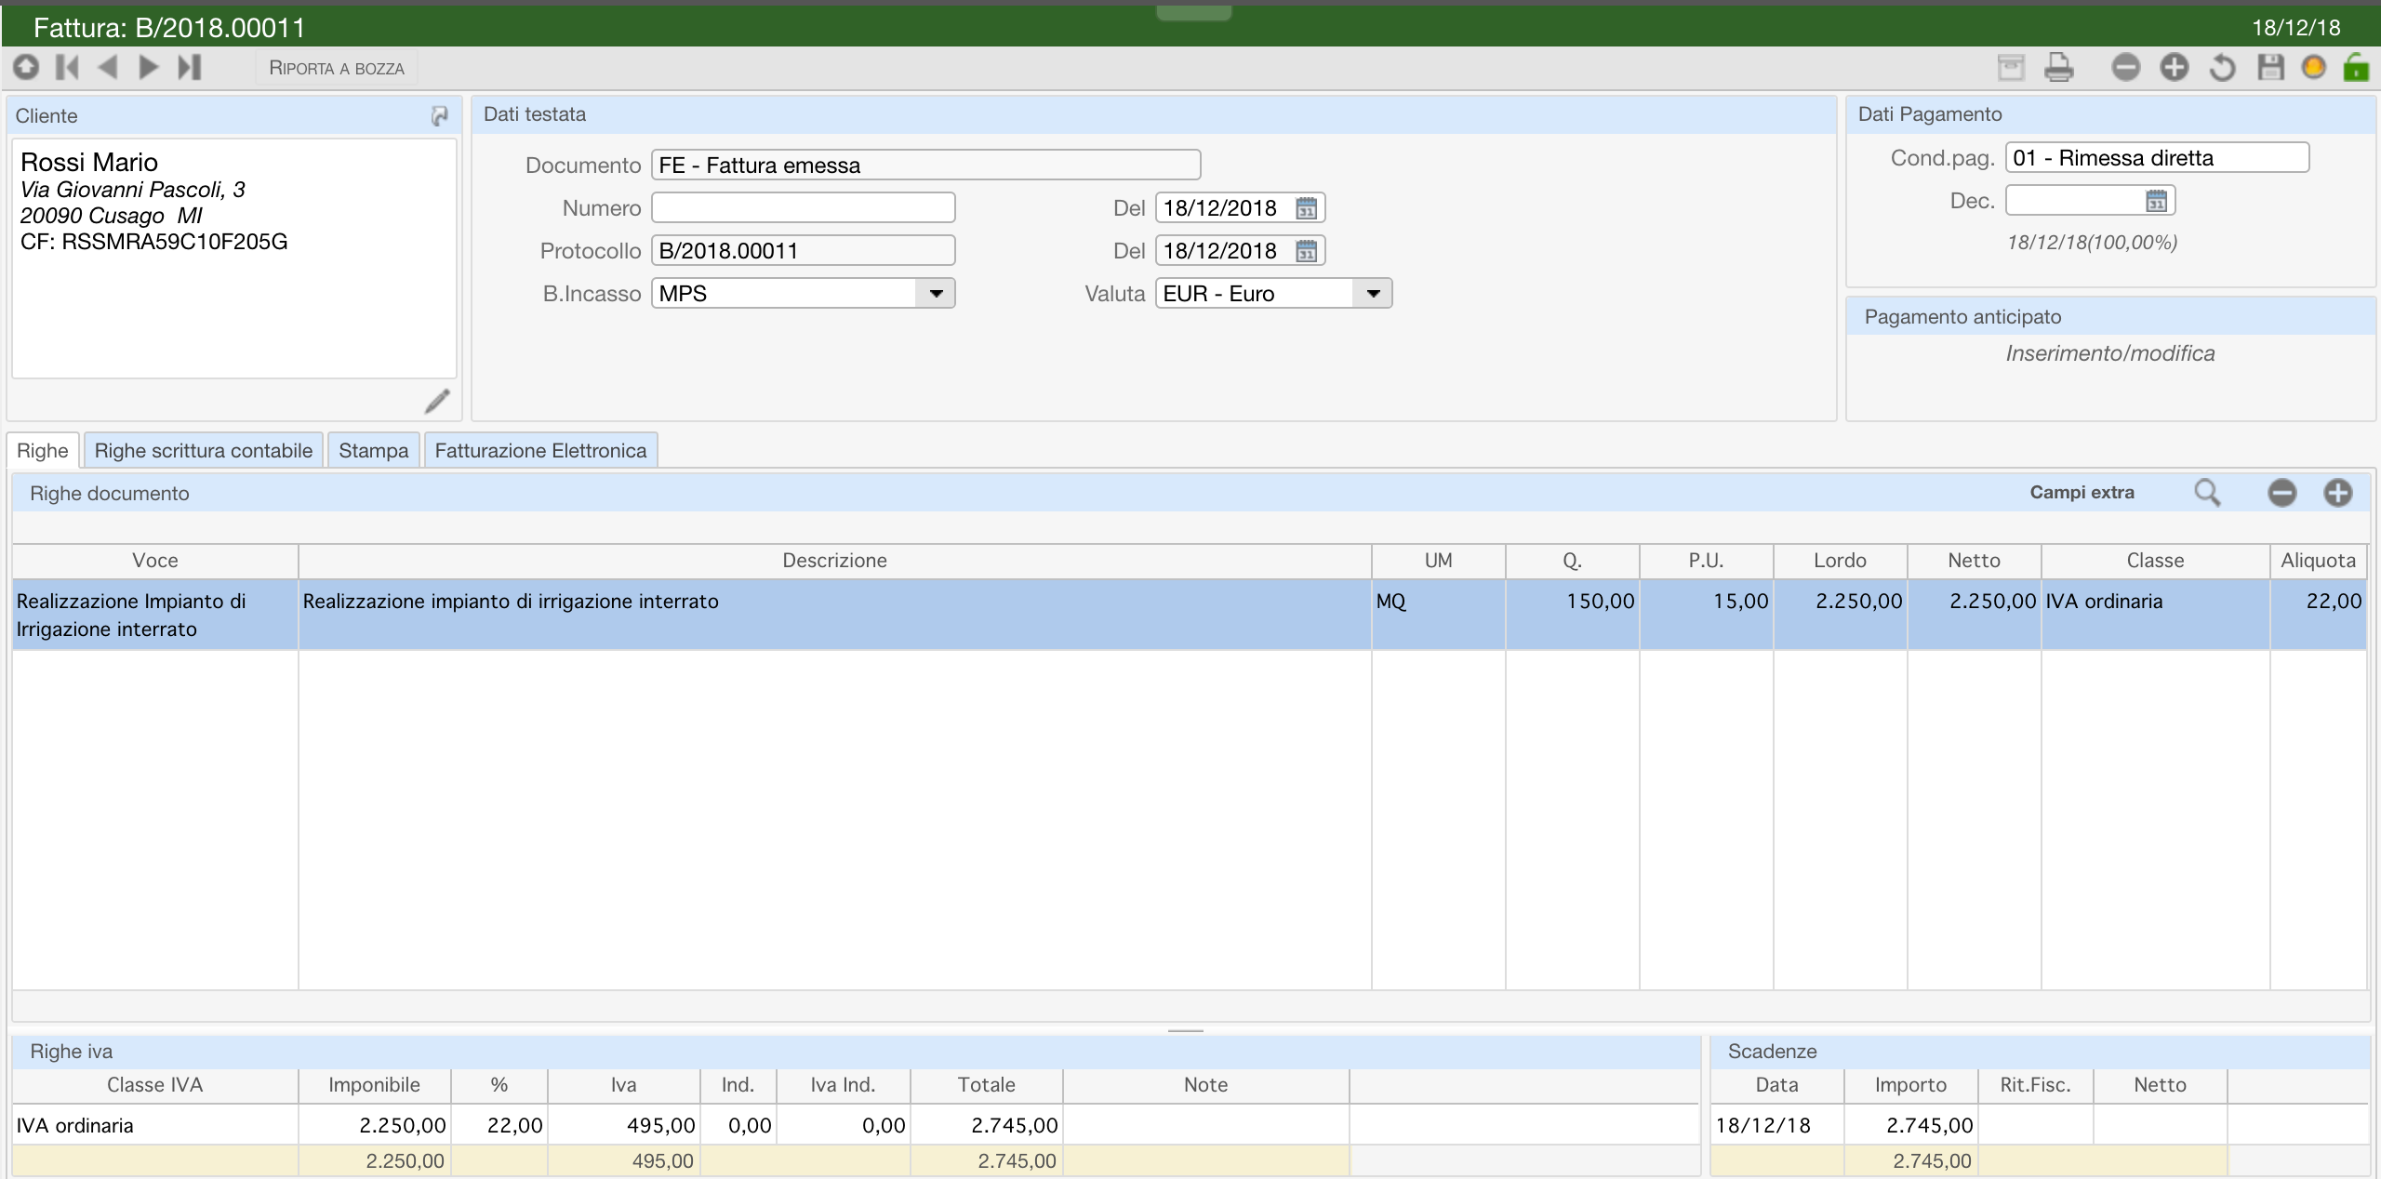The width and height of the screenshot is (2381, 1179).
Task: Open the Fatturazione Elettronica tab
Action: click(x=540, y=451)
